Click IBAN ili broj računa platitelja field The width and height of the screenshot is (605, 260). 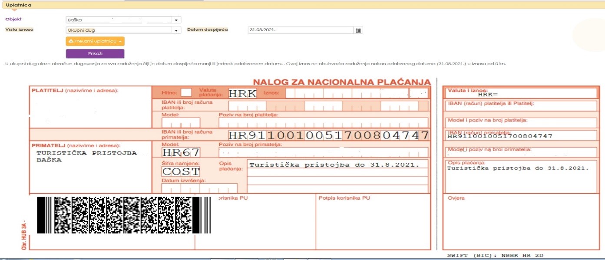(328, 106)
